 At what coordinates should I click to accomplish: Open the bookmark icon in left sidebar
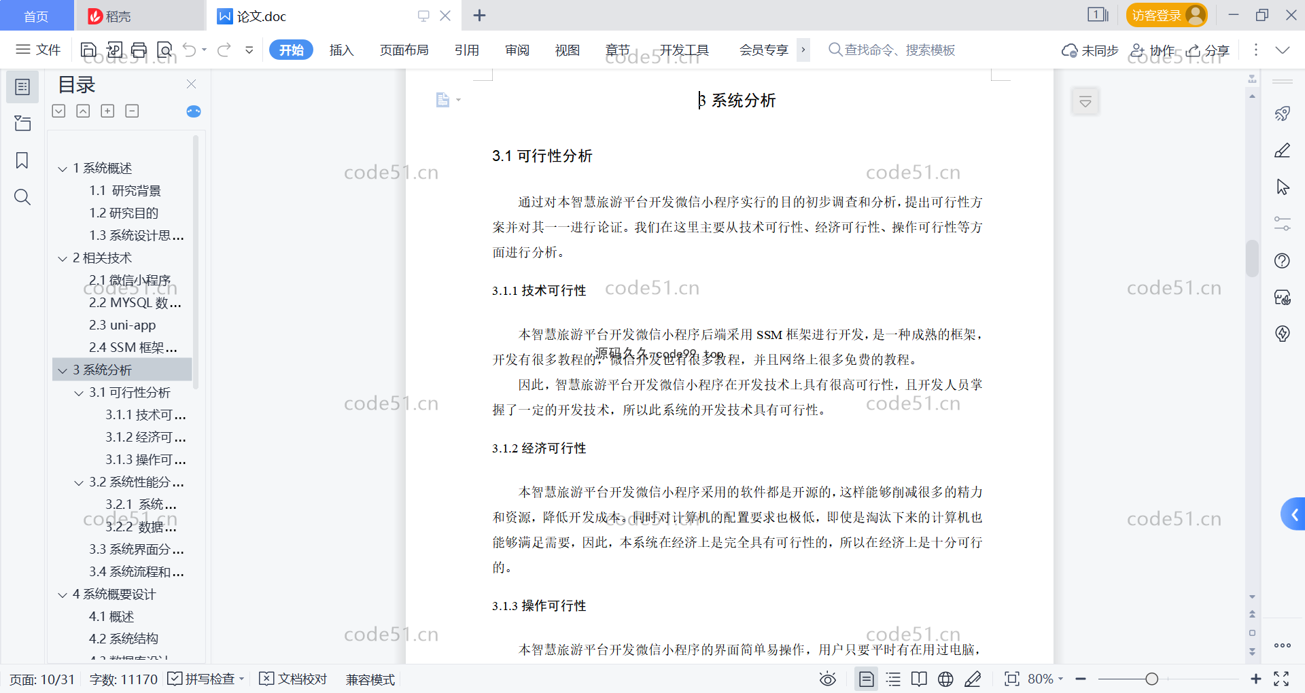click(22, 160)
